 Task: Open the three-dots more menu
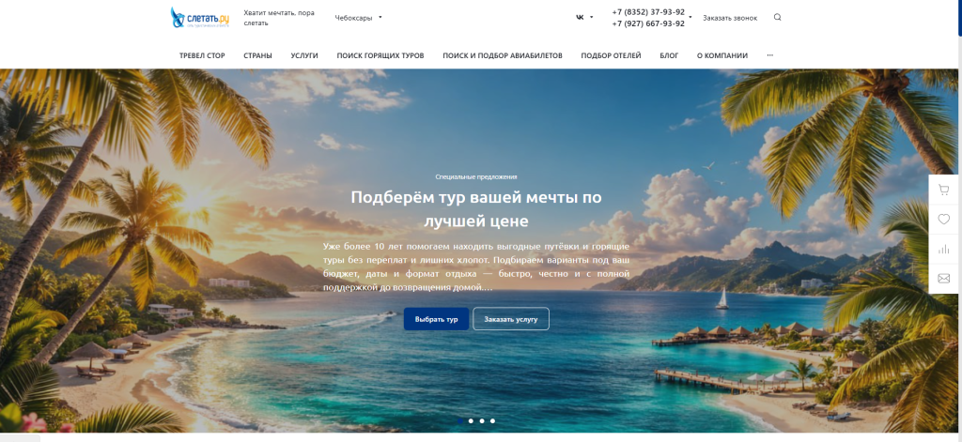770,55
